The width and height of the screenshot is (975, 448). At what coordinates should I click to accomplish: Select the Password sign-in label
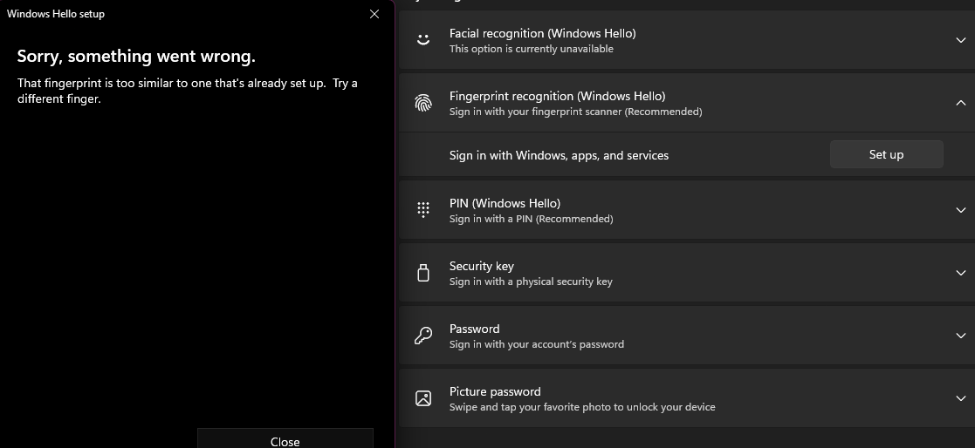click(x=475, y=329)
